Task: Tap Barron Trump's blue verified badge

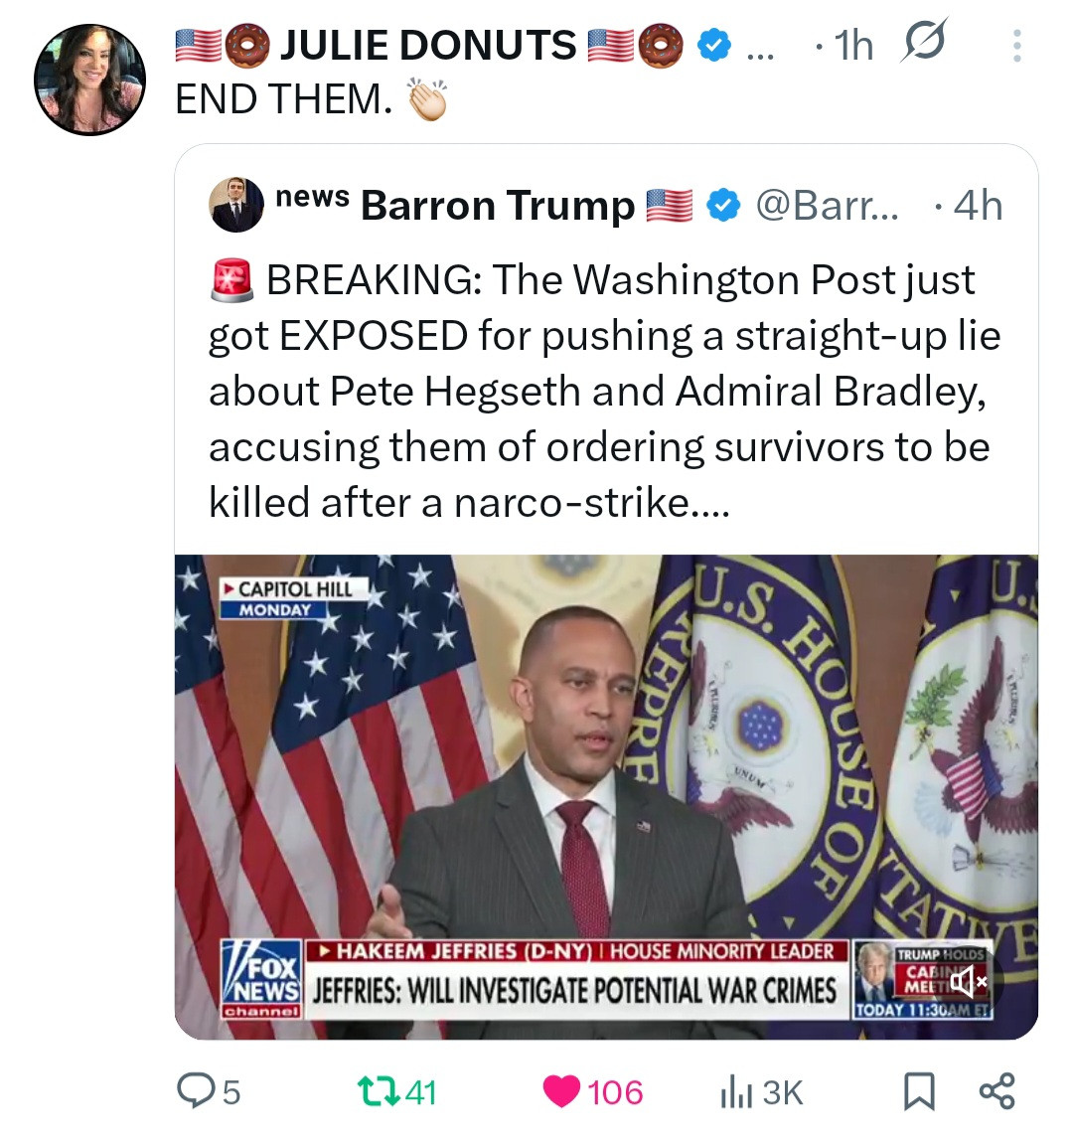Action: tap(724, 206)
